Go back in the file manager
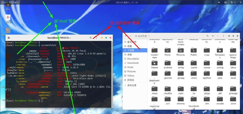 point(126,36)
